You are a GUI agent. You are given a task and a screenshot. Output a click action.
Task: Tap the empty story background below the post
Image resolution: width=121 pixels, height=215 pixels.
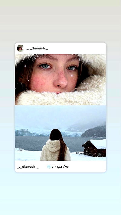(60, 193)
